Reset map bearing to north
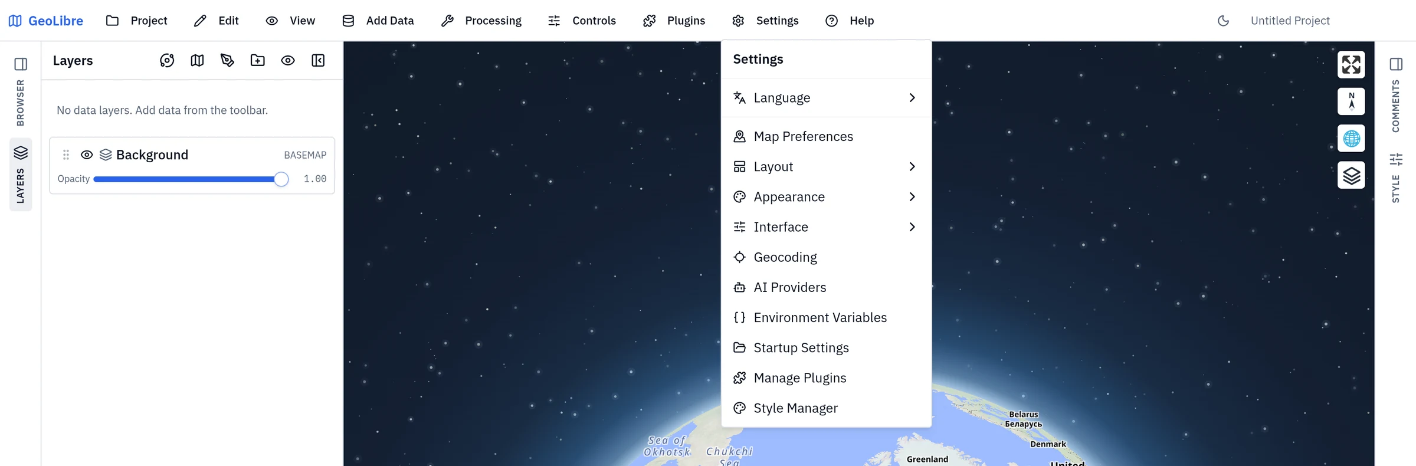Screen dimensions: 1416x466 click(1351, 101)
